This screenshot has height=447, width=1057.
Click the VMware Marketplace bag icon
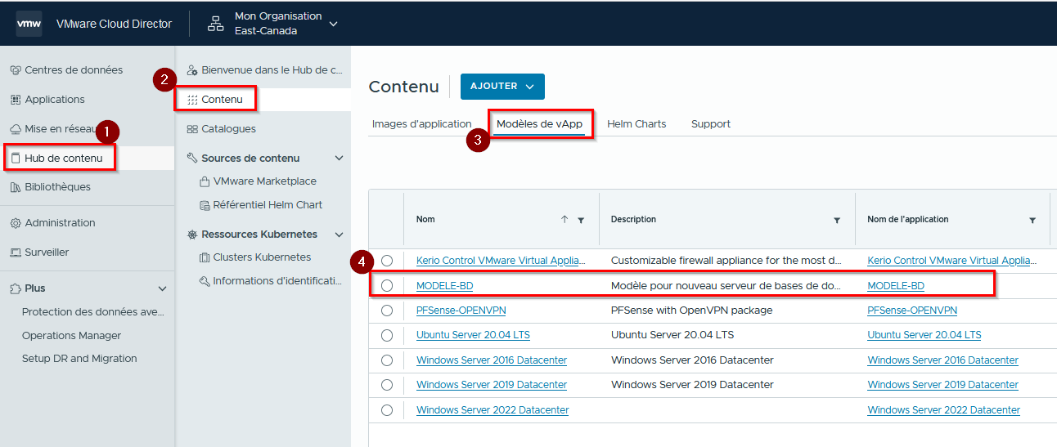[x=205, y=181]
